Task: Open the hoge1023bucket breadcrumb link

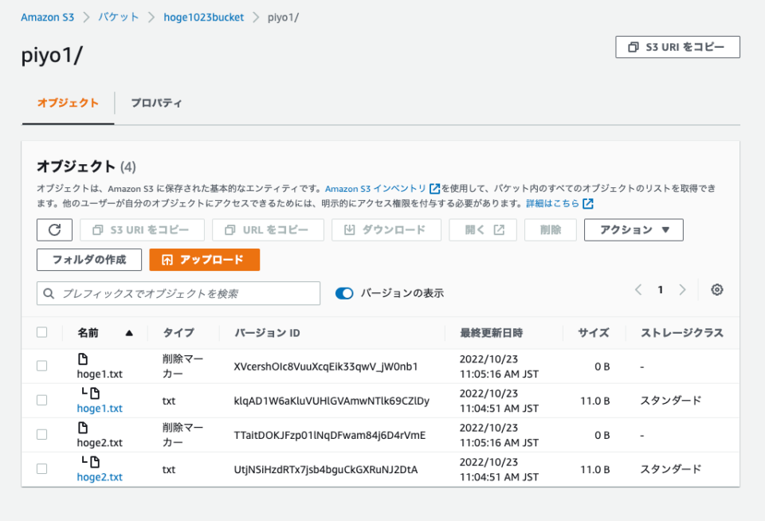Action: (x=205, y=17)
